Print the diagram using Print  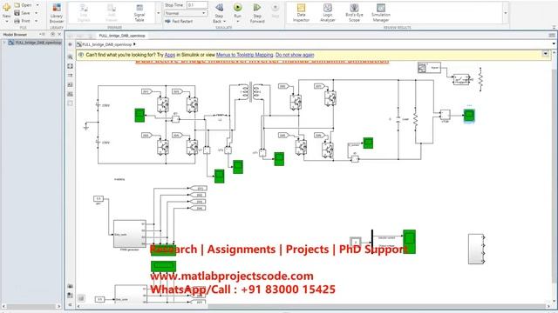22,21
